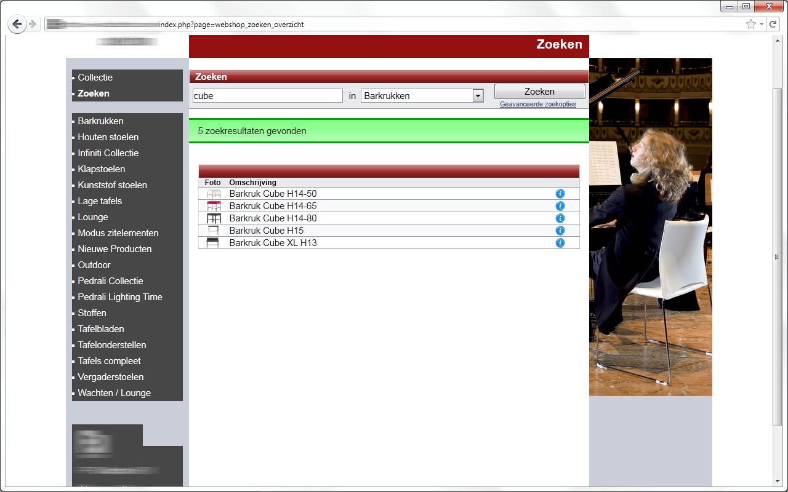Click the scrollbar up arrow
Screen dimensions: 788x492
(x=777, y=41)
